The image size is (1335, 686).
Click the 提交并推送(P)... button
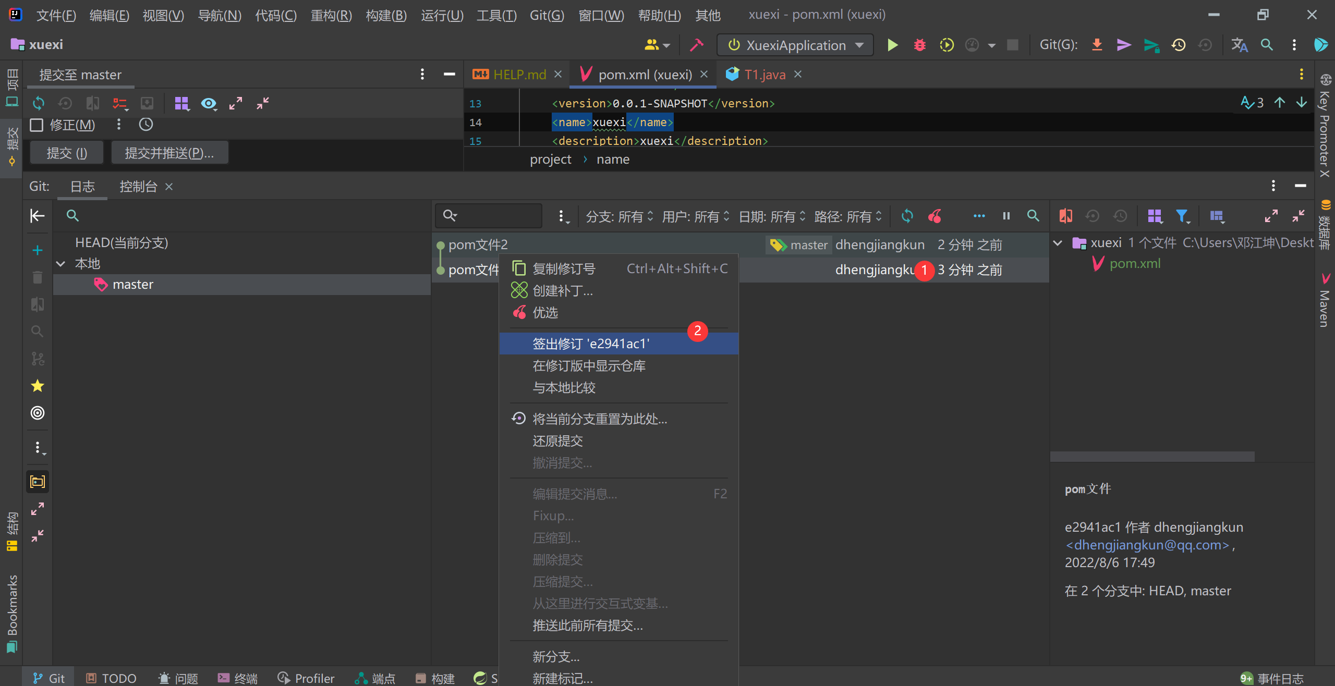169,153
